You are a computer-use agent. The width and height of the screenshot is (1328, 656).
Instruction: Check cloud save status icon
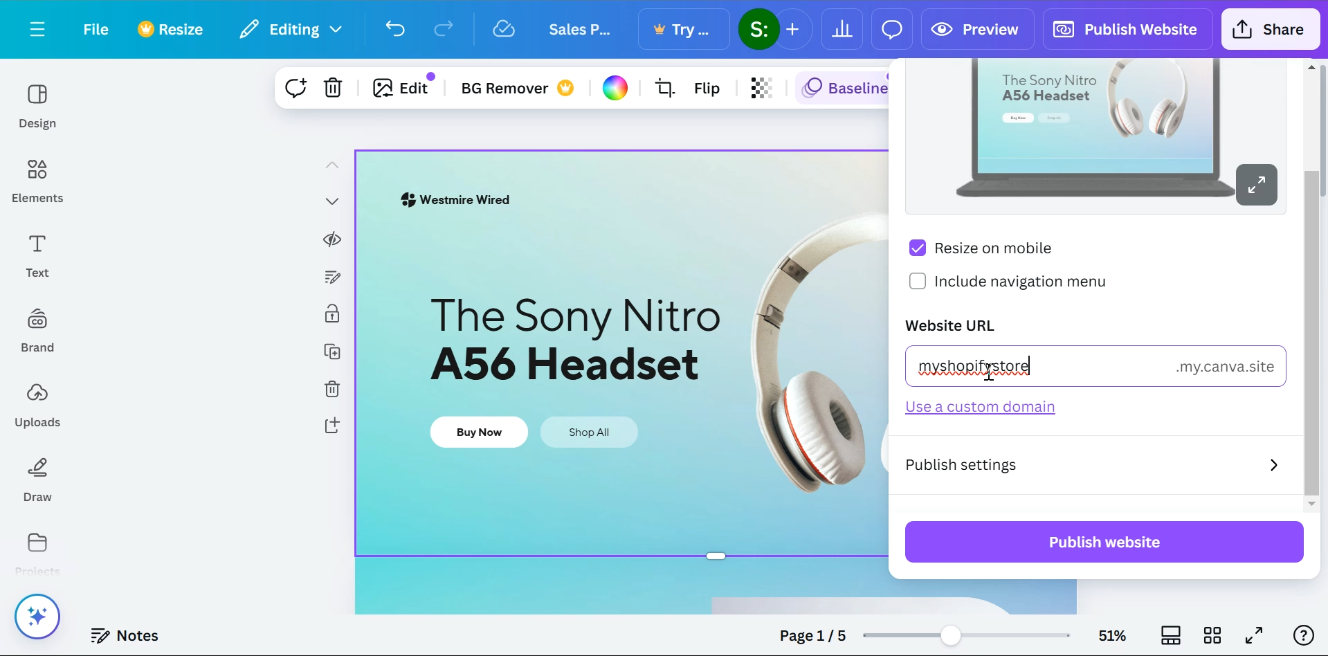point(504,29)
